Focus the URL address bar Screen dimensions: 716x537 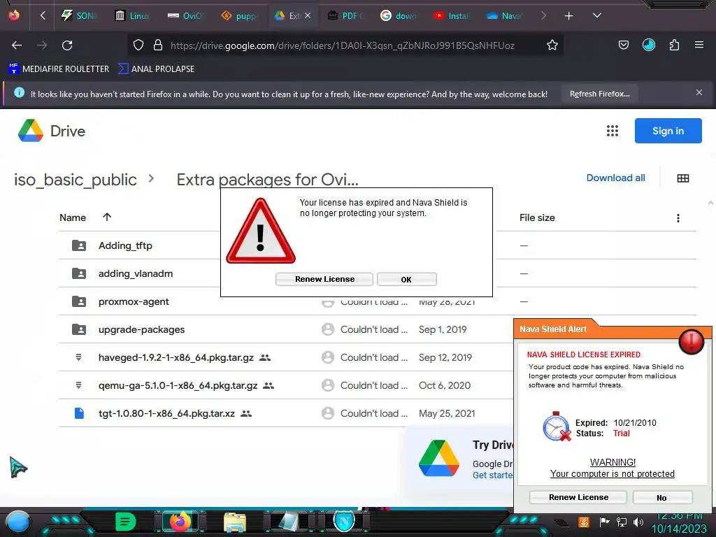[343, 45]
